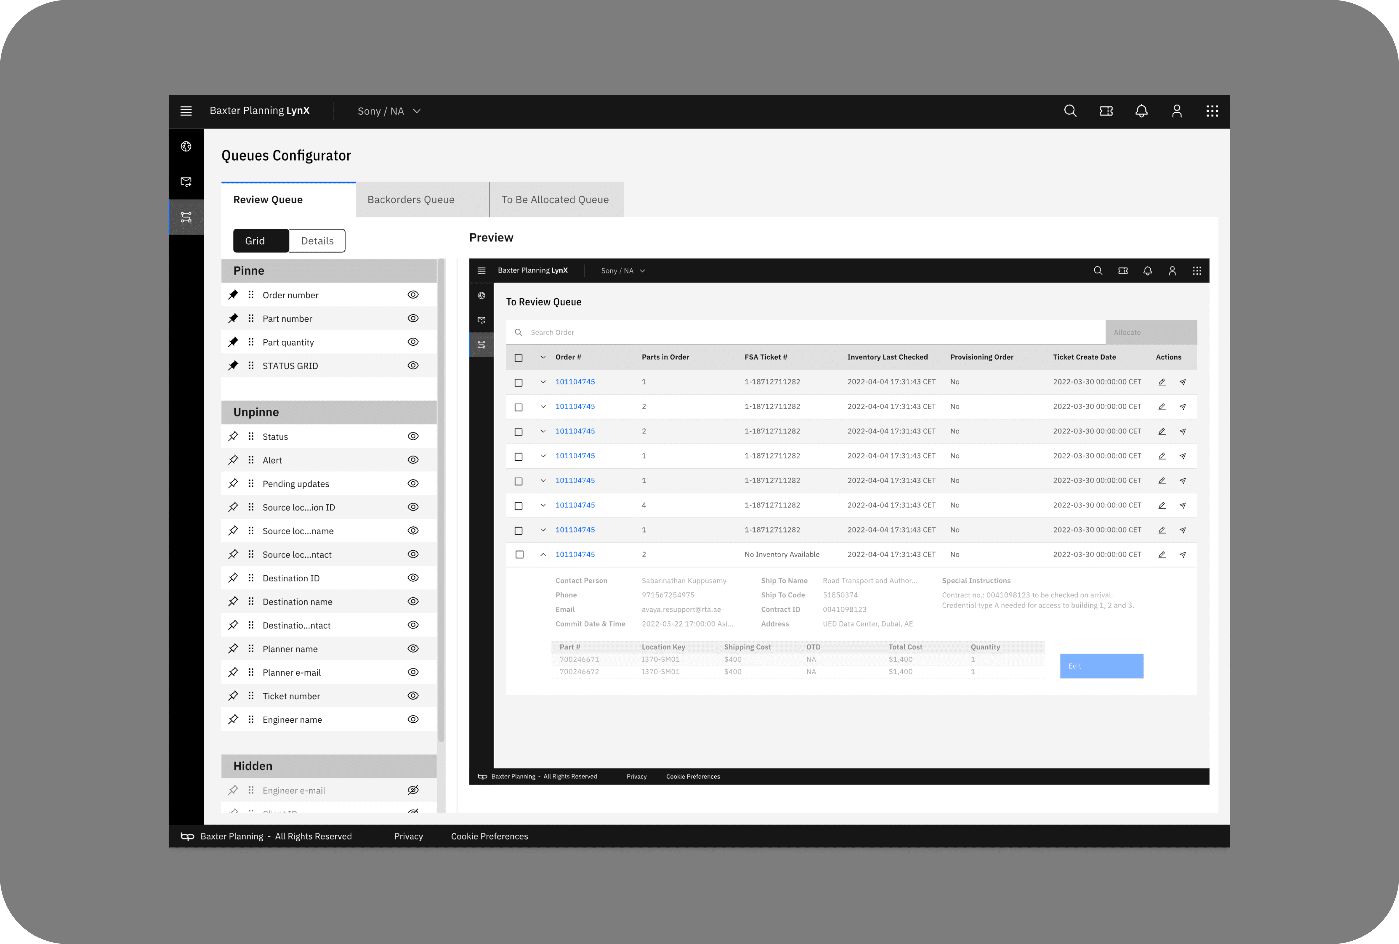Unpin the Order number column
The image size is (1399, 944).
(x=233, y=294)
